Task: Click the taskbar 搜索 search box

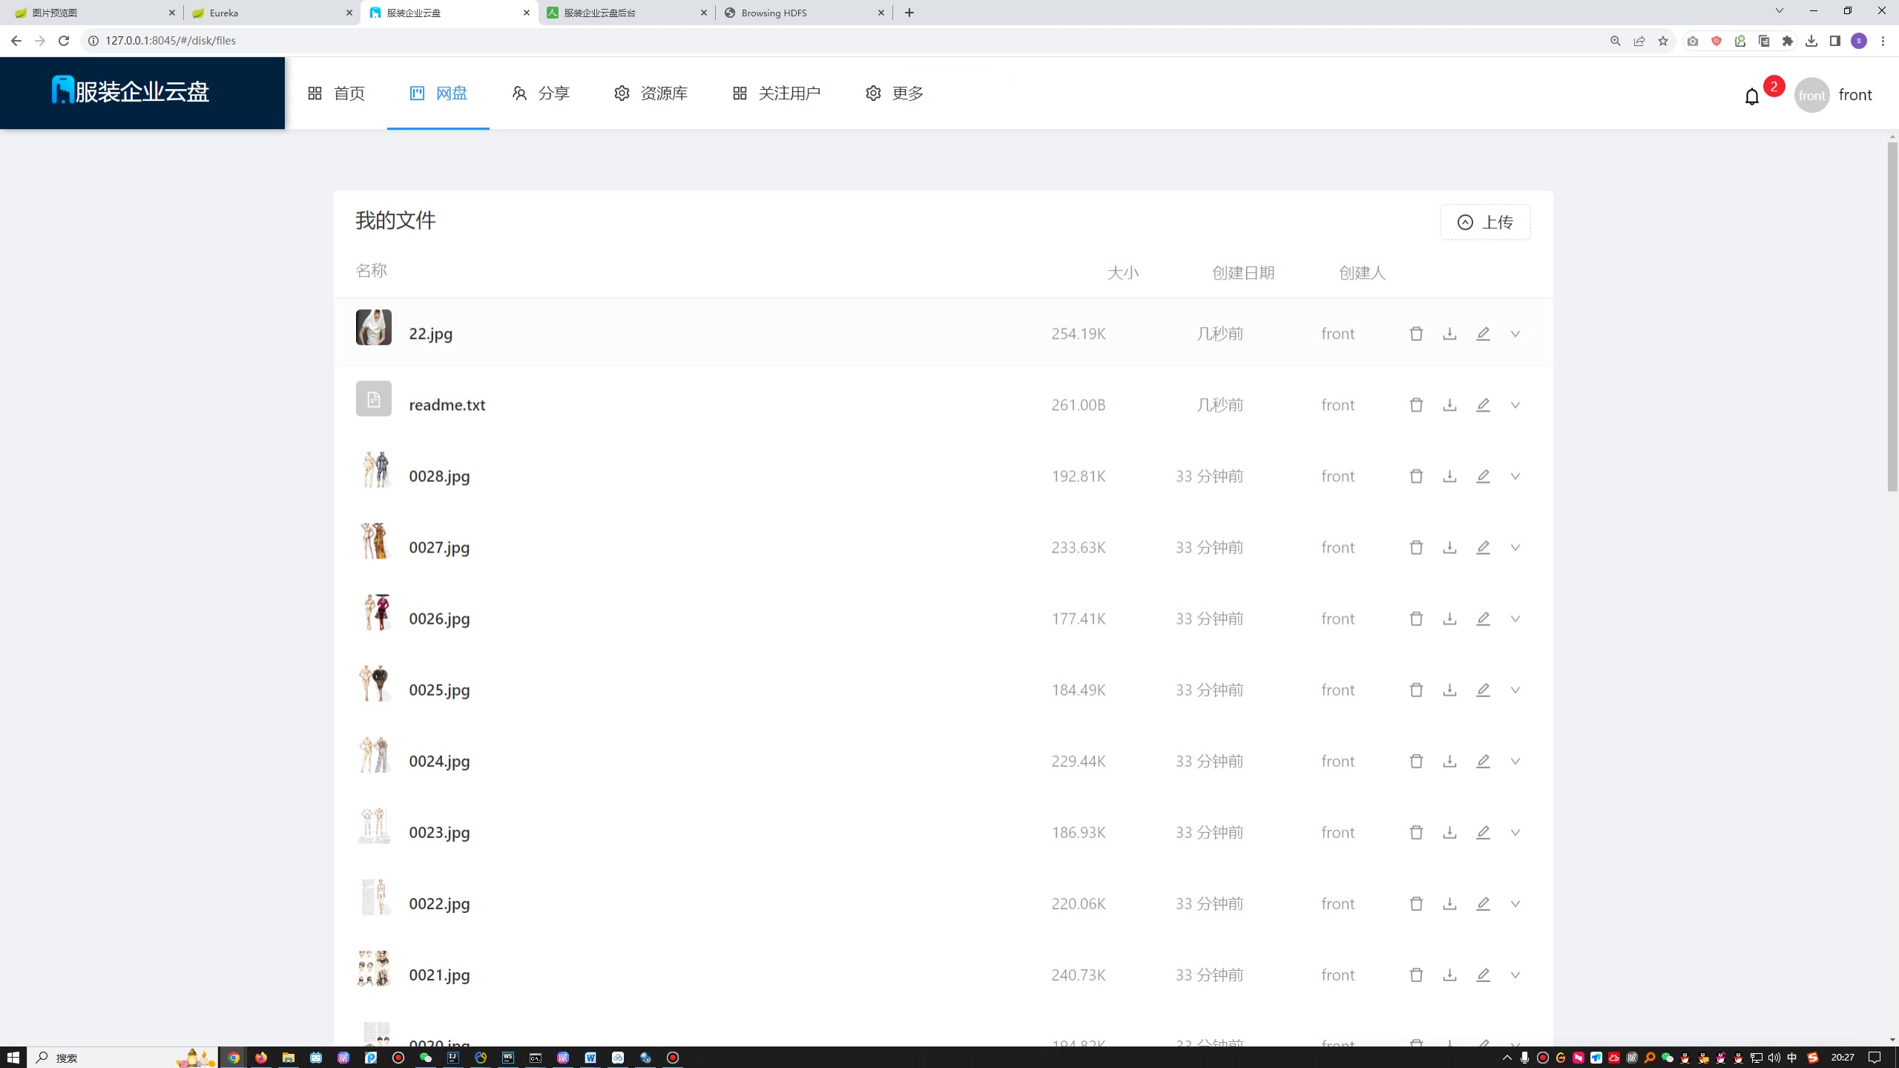Action: click(122, 1058)
